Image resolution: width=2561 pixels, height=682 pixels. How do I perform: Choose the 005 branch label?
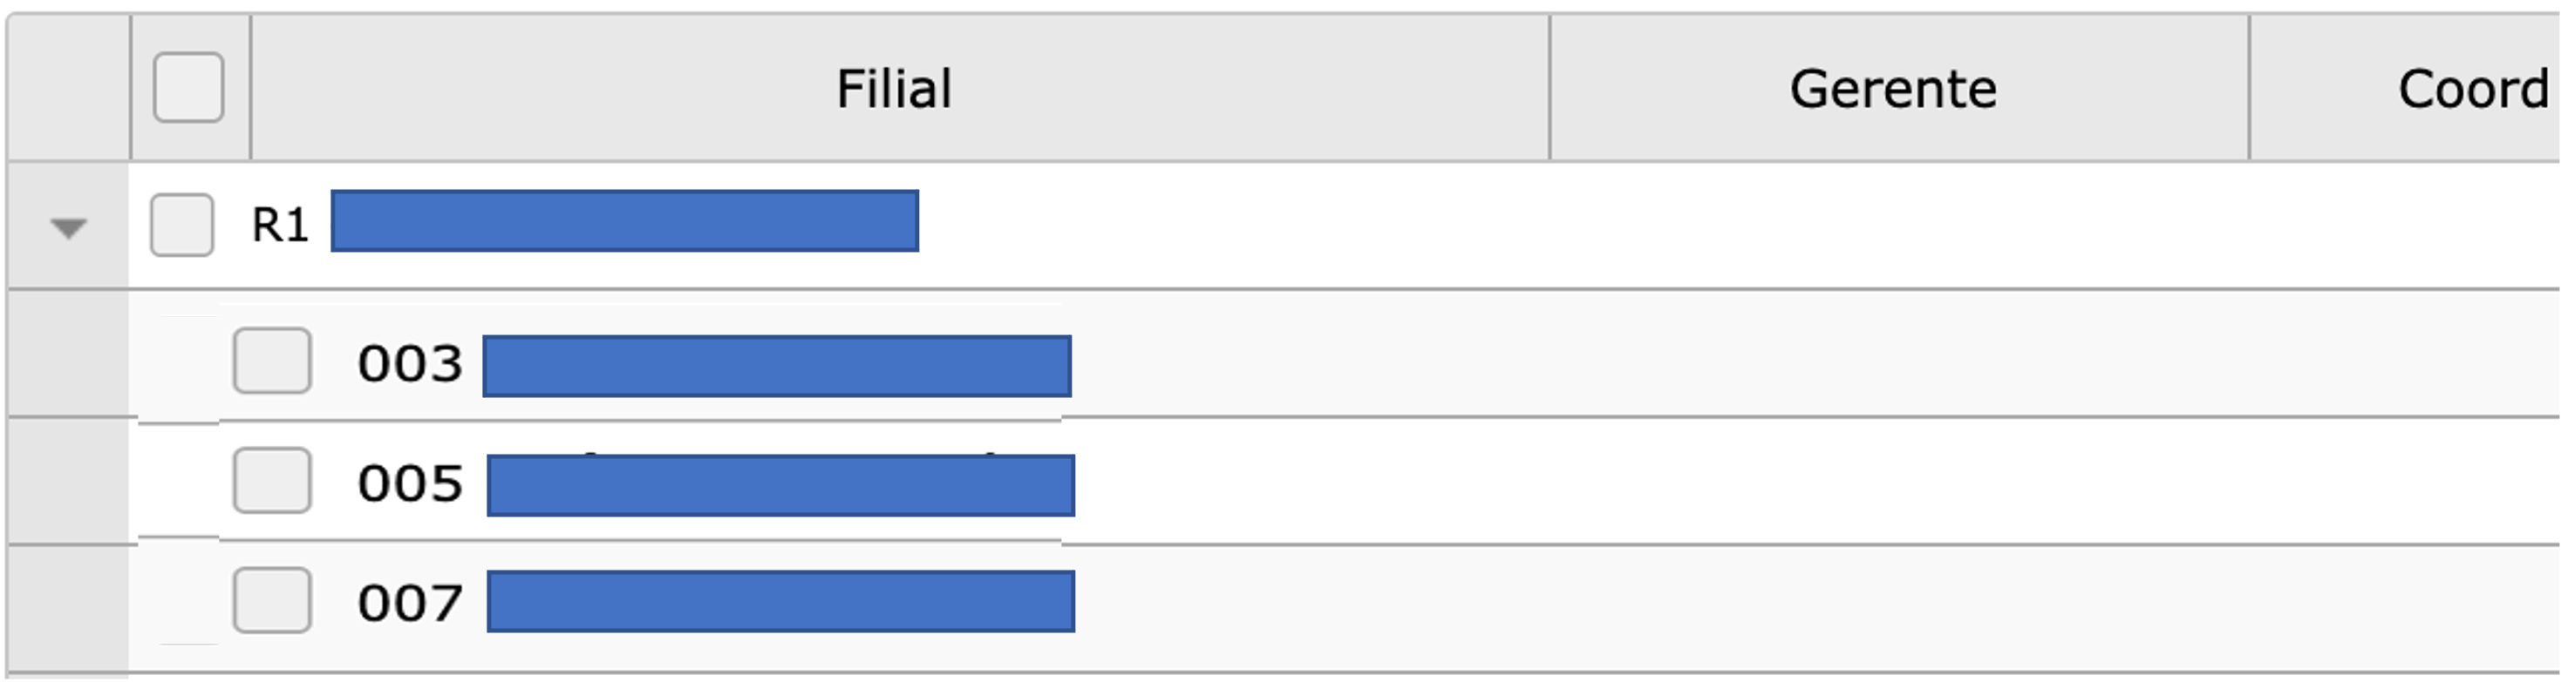pos(411,483)
